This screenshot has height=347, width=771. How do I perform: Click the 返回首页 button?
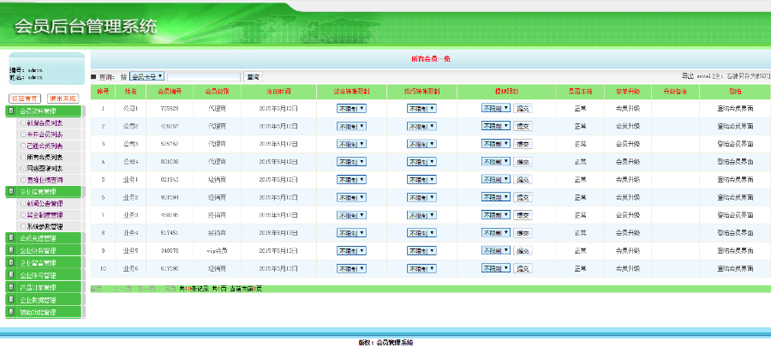[x=25, y=99]
